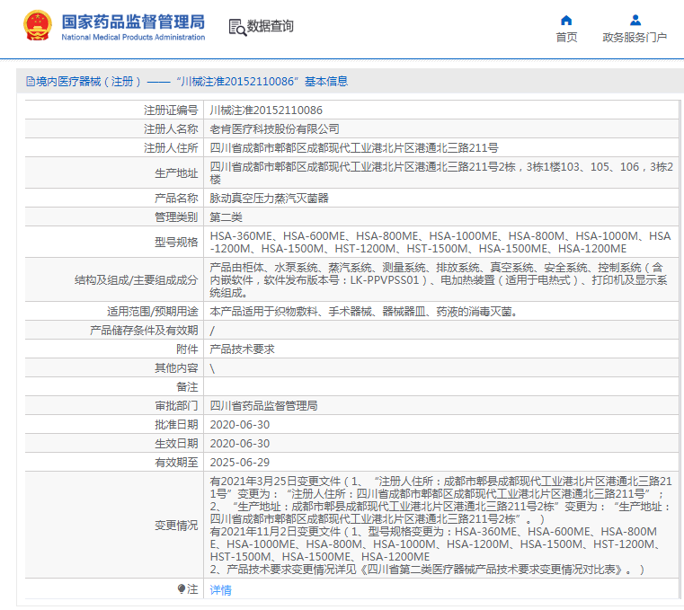Viewport: 684px width, 610px height.
Task: Click the 老肯医疗科技股份有限公司 registrant name
Action: tap(274, 129)
